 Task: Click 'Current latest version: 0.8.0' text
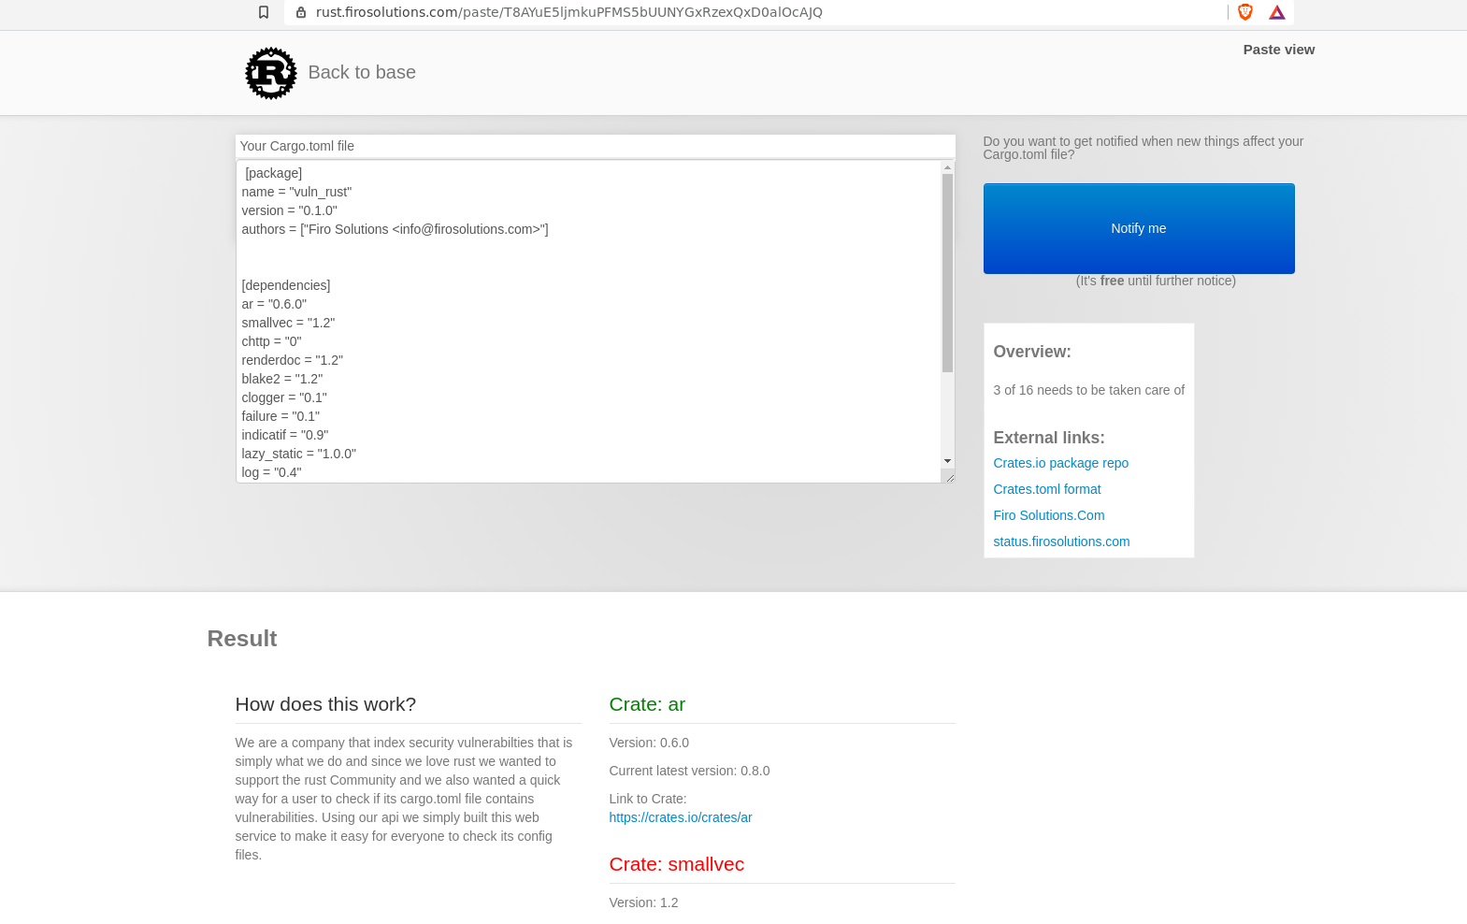coord(689,771)
